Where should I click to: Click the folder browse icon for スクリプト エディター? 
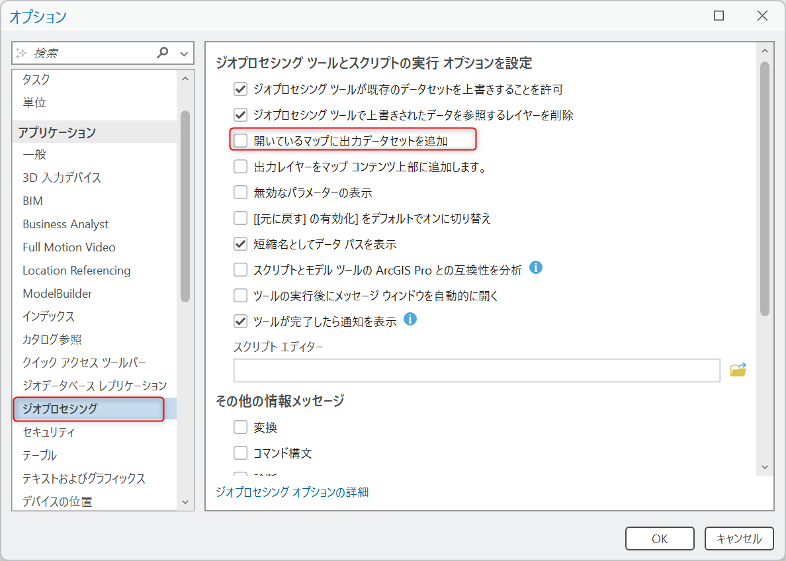738,370
